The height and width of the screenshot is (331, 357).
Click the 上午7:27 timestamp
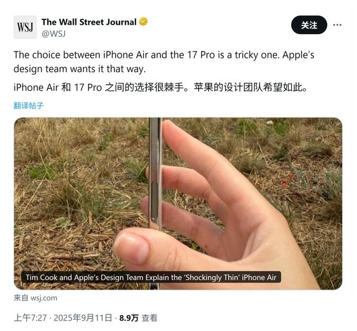point(31,318)
